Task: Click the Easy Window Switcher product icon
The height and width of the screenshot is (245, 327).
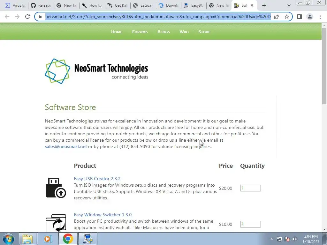Action: pos(56,223)
